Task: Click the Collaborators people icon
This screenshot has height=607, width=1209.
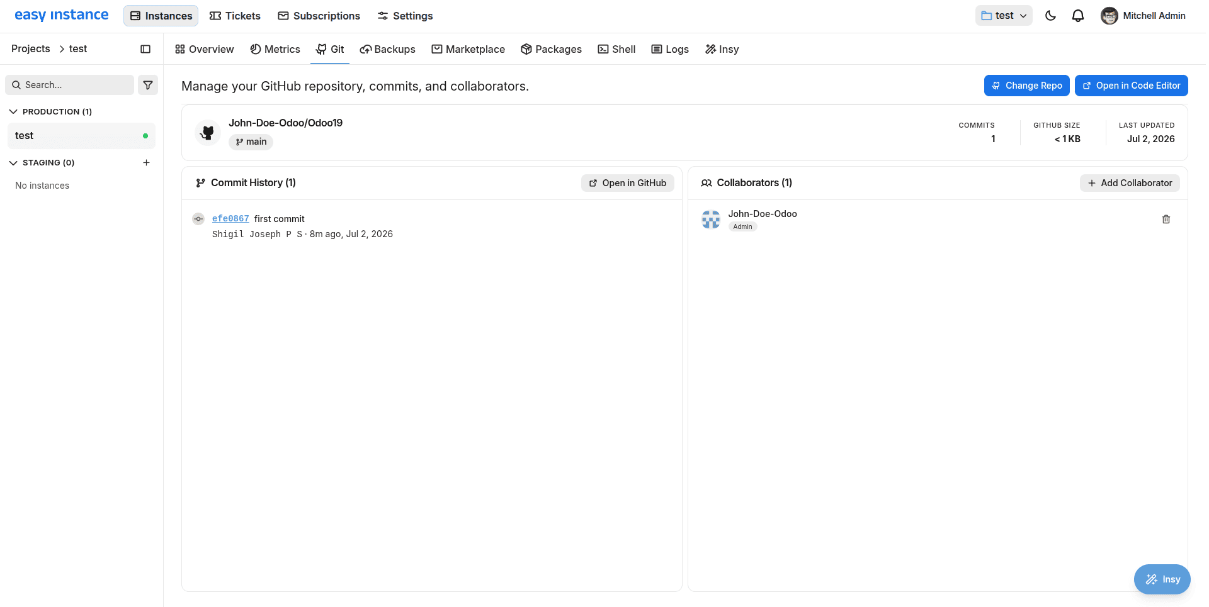Action: pos(707,183)
